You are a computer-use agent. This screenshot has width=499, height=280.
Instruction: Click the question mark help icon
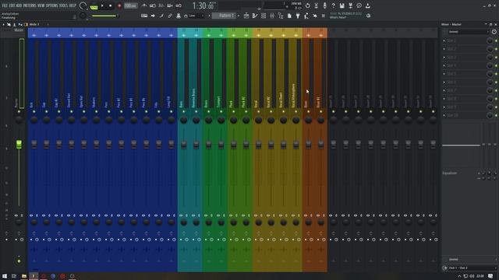click(333, 5)
